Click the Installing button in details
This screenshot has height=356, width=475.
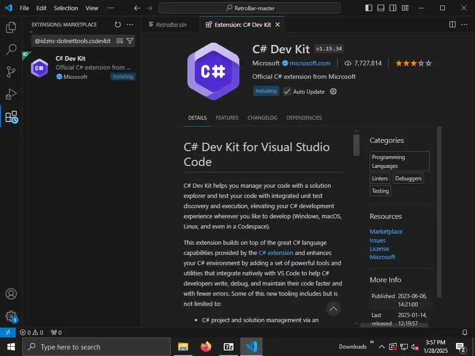[x=266, y=91]
